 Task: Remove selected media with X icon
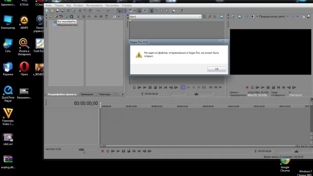[78, 16]
